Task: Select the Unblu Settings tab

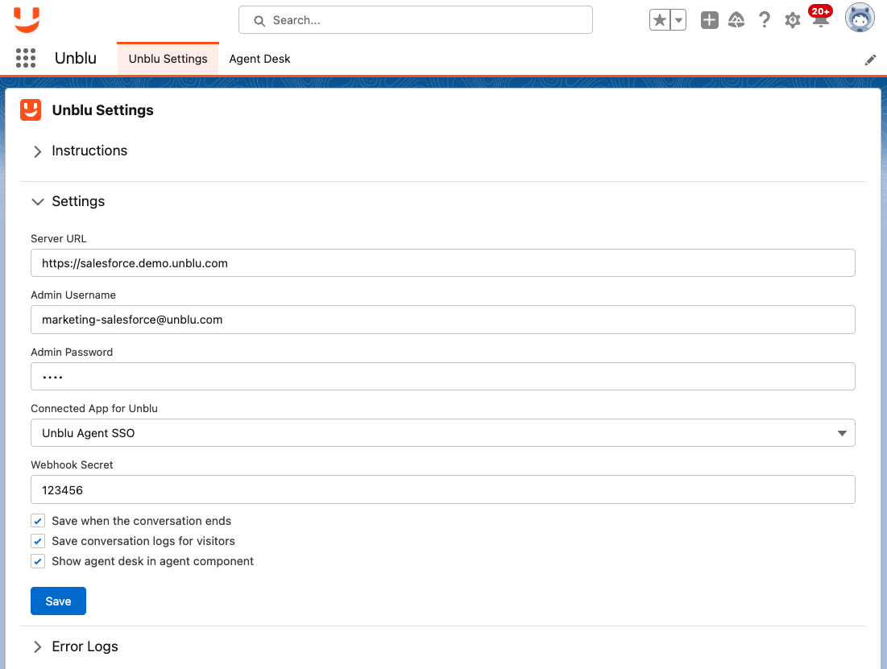Action: [168, 59]
